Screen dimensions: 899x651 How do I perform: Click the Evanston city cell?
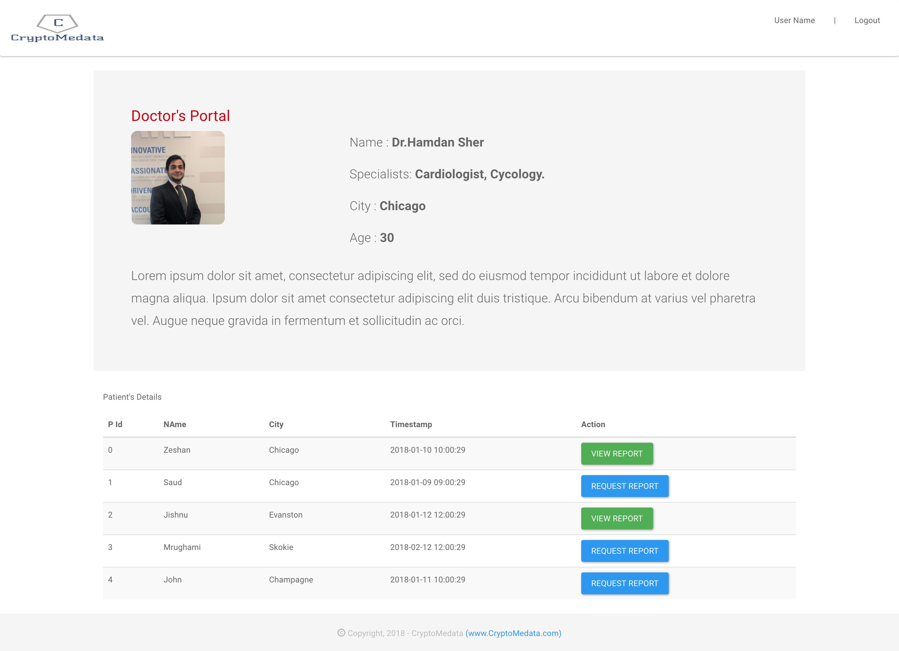[285, 515]
